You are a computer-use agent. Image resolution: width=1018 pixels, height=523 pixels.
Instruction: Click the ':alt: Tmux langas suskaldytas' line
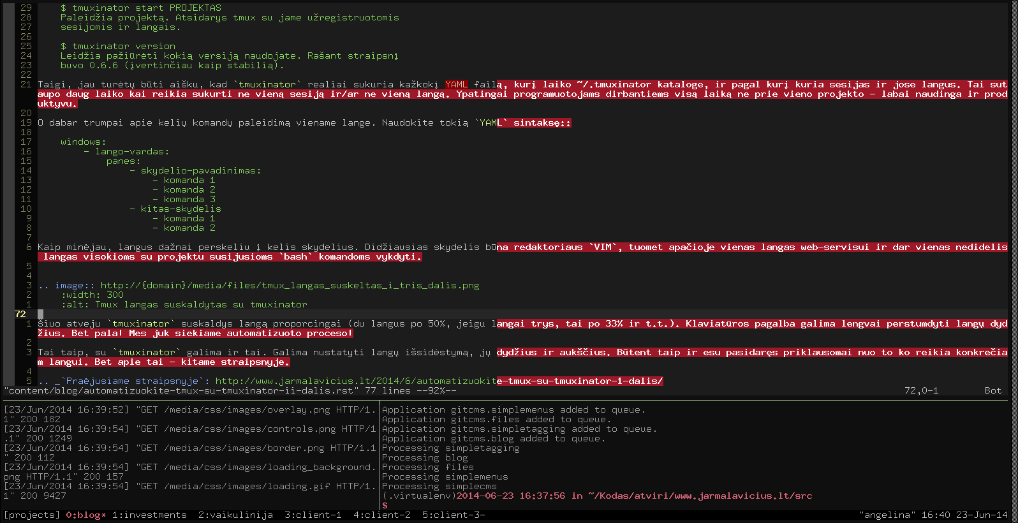click(184, 304)
